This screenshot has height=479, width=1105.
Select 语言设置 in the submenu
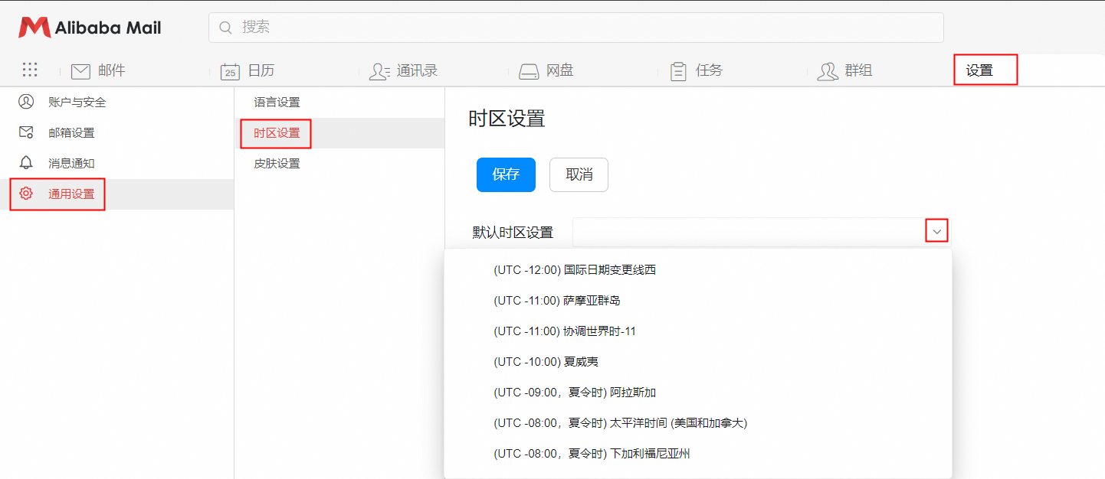click(x=277, y=103)
